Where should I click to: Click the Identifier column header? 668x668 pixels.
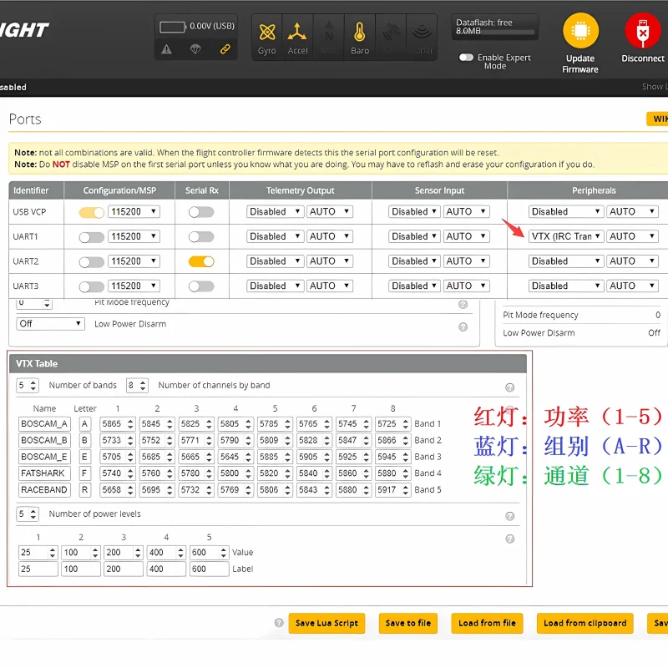pyautogui.click(x=36, y=190)
